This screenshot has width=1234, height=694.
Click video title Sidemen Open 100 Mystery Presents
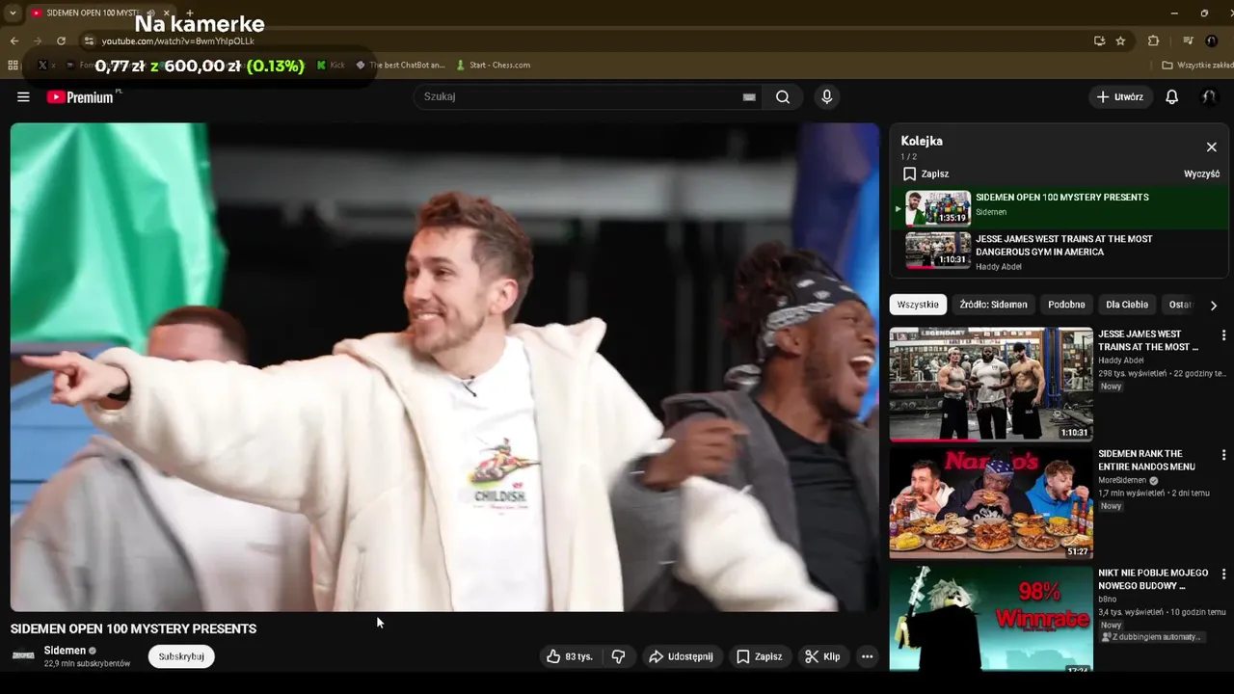click(133, 628)
